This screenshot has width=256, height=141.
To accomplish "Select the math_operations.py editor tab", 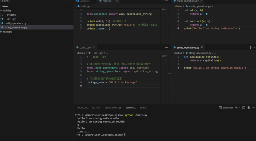I will (x=188, y=1).
